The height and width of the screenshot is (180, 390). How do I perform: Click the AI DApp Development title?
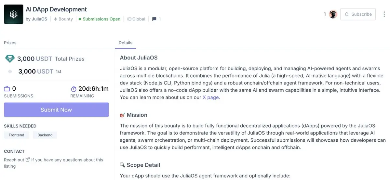coord(56,9)
